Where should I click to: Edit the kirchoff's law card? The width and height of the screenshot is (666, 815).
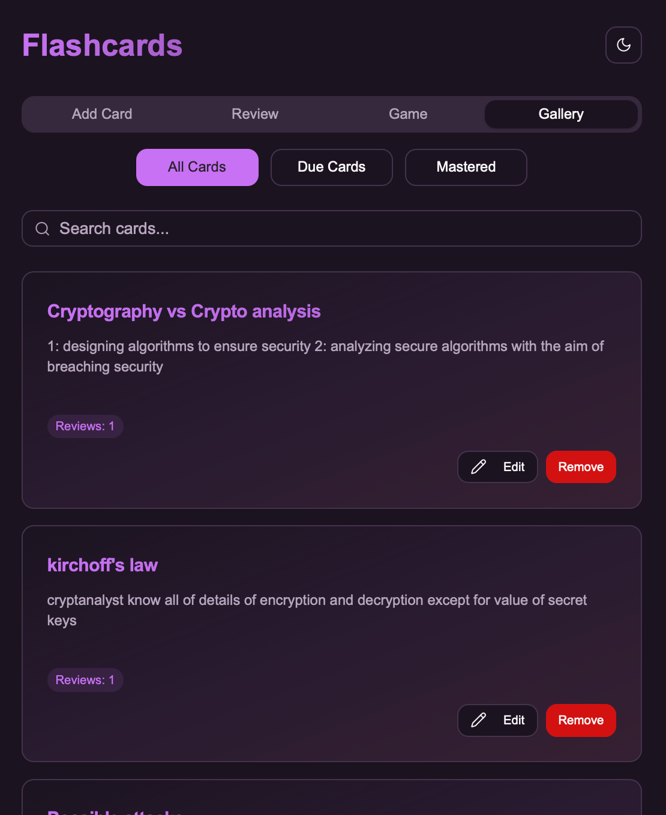coord(497,720)
